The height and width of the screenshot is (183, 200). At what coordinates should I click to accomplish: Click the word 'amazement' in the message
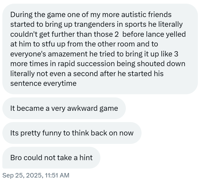click(x=68, y=54)
